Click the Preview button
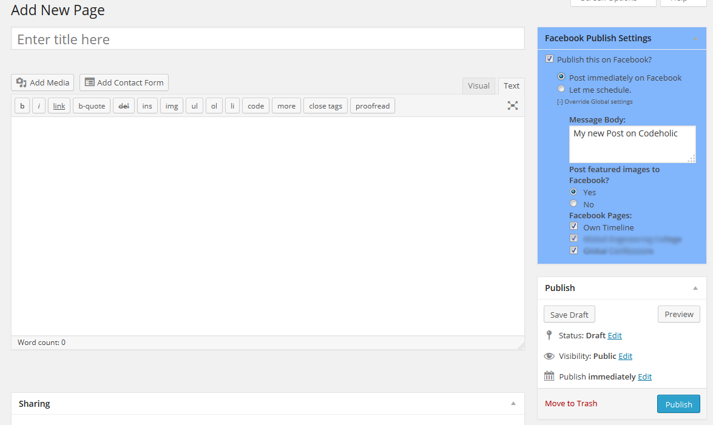The width and height of the screenshot is (713, 425). [679, 314]
